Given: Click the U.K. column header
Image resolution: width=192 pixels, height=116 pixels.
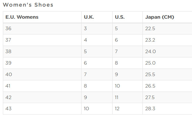Looking at the screenshot, I should 89,17.
